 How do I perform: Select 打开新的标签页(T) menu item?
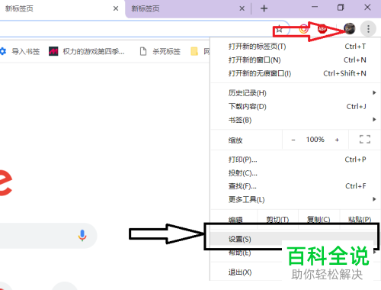point(296,47)
